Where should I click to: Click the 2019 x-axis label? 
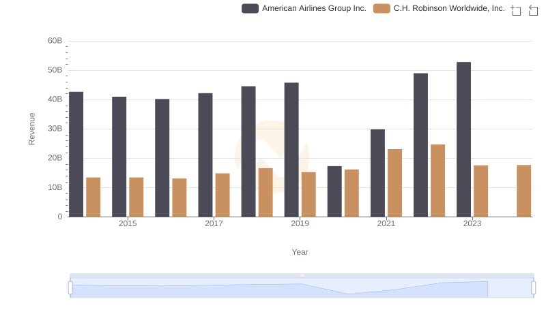(300, 223)
